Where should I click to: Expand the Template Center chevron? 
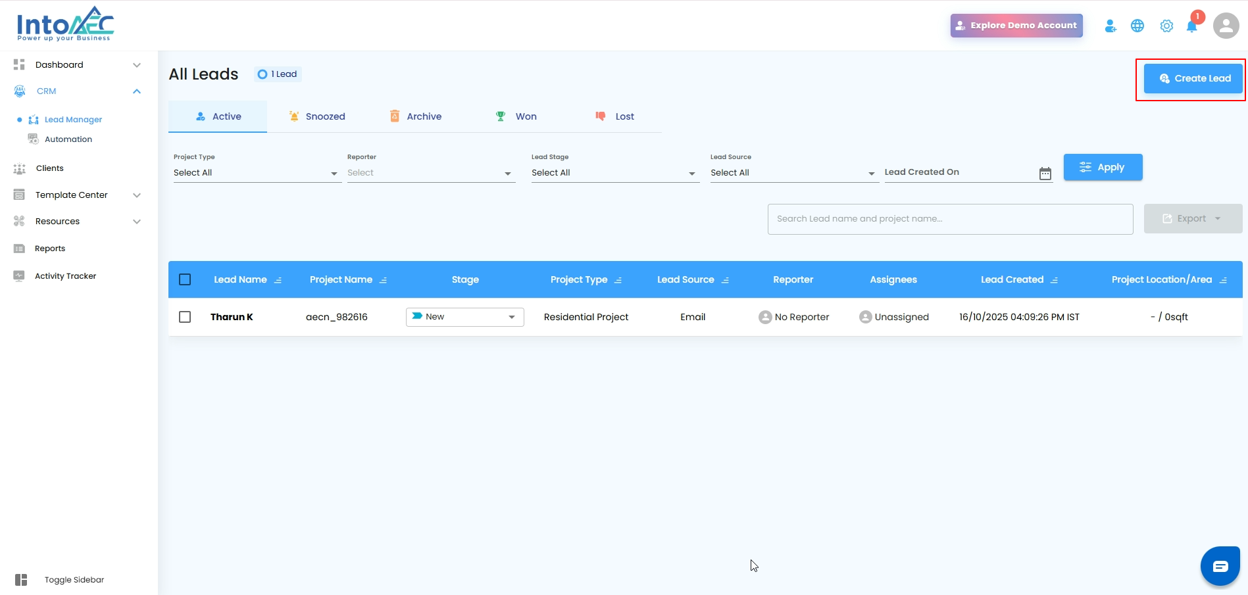pyautogui.click(x=137, y=195)
